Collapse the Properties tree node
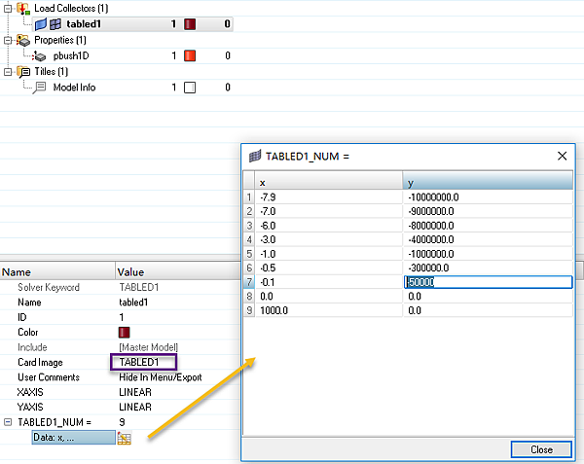Image resolution: width=584 pixels, height=464 pixels. click(x=8, y=40)
